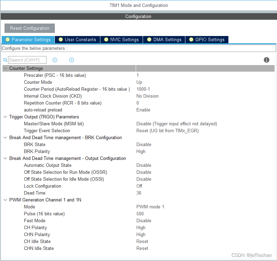
Task: Select the Counter Mode parameter label
Action: coord(38,82)
